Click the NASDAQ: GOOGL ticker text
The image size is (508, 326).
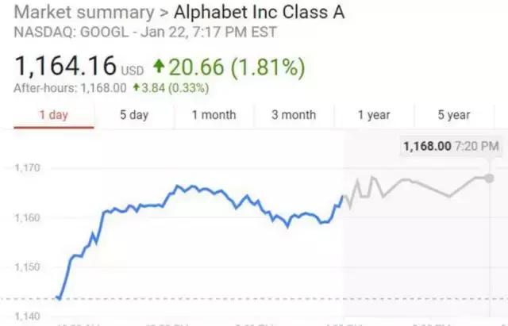(71, 33)
